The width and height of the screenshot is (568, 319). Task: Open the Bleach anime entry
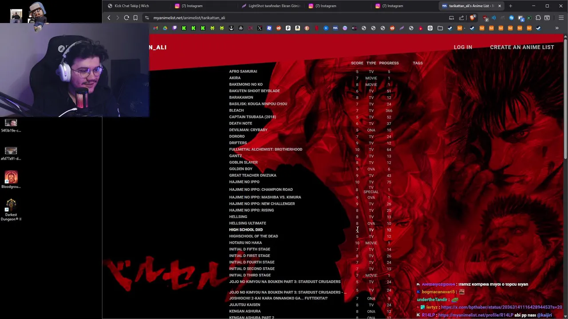(236, 110)
